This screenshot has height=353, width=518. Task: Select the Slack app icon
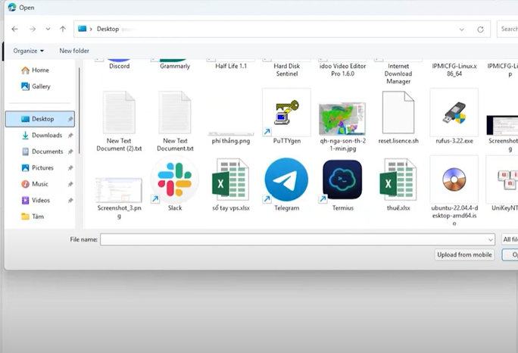[x=174, y=180]
